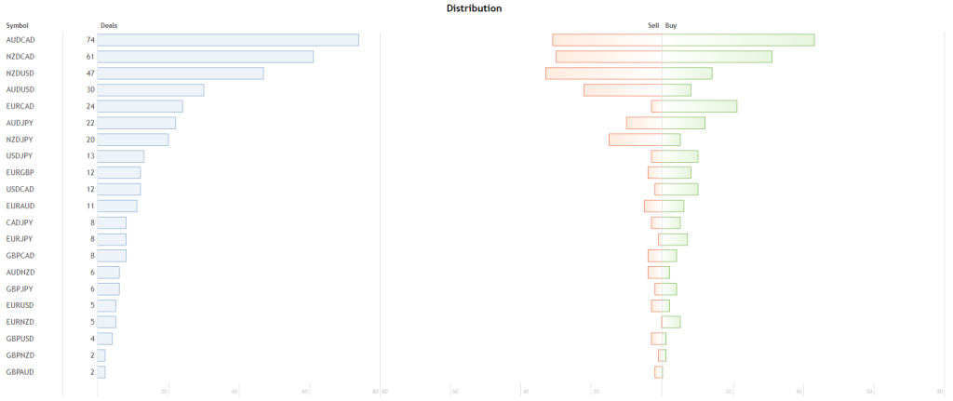Click the AUDCAD deals bar
This screenshot has width=953, height=401.
228,40
